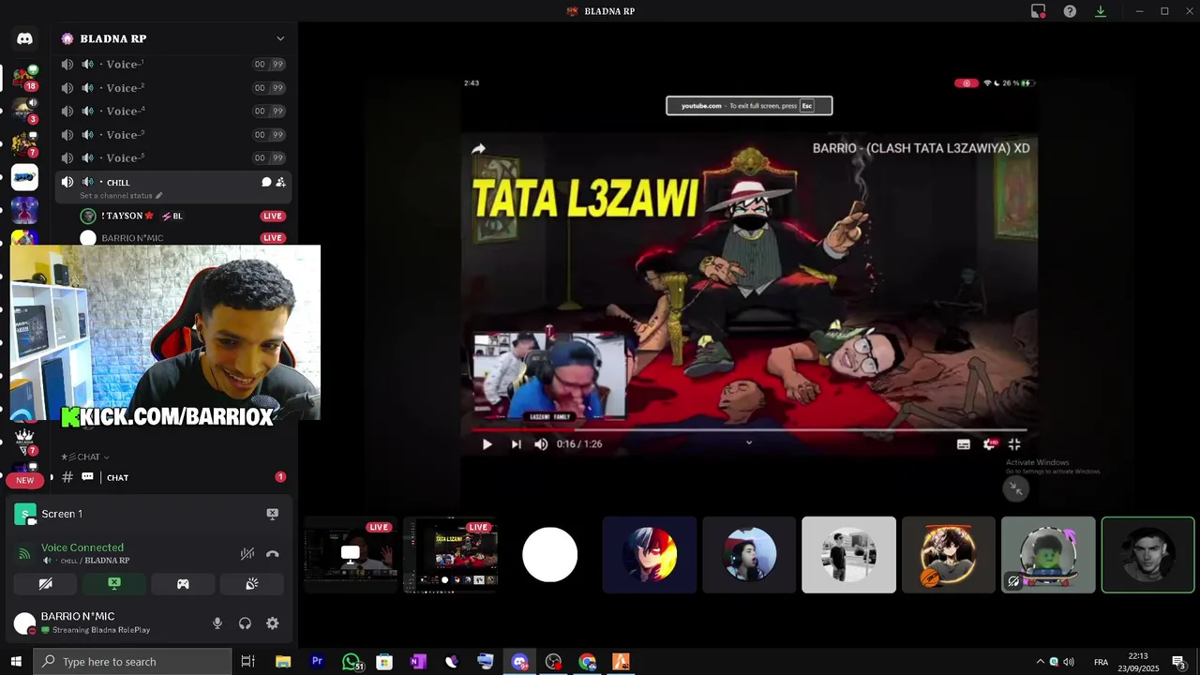The height and width of the screenshot is (675, 1200).
Task: Open the FRA language selector
Action: tap(1101, 662)
